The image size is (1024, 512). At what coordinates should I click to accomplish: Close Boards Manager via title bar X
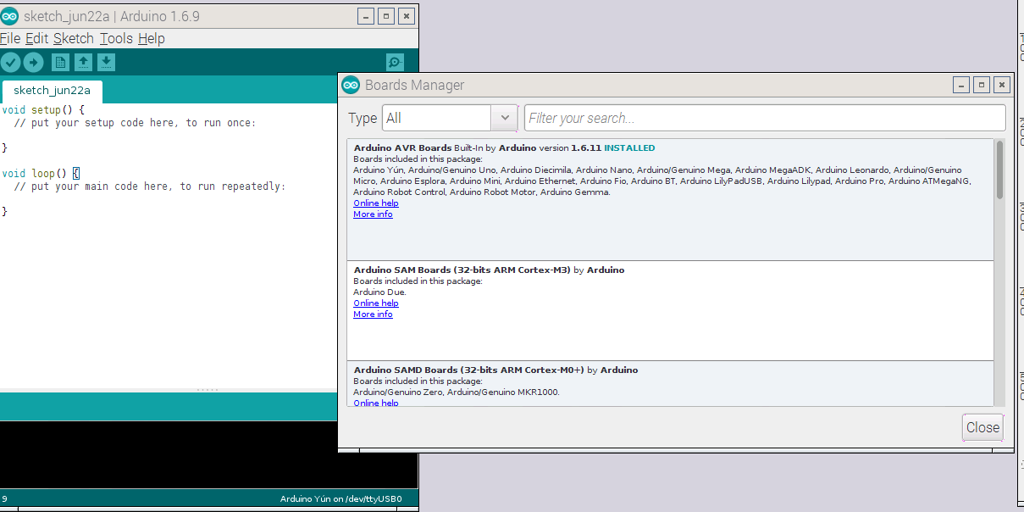coord(1002,85)
